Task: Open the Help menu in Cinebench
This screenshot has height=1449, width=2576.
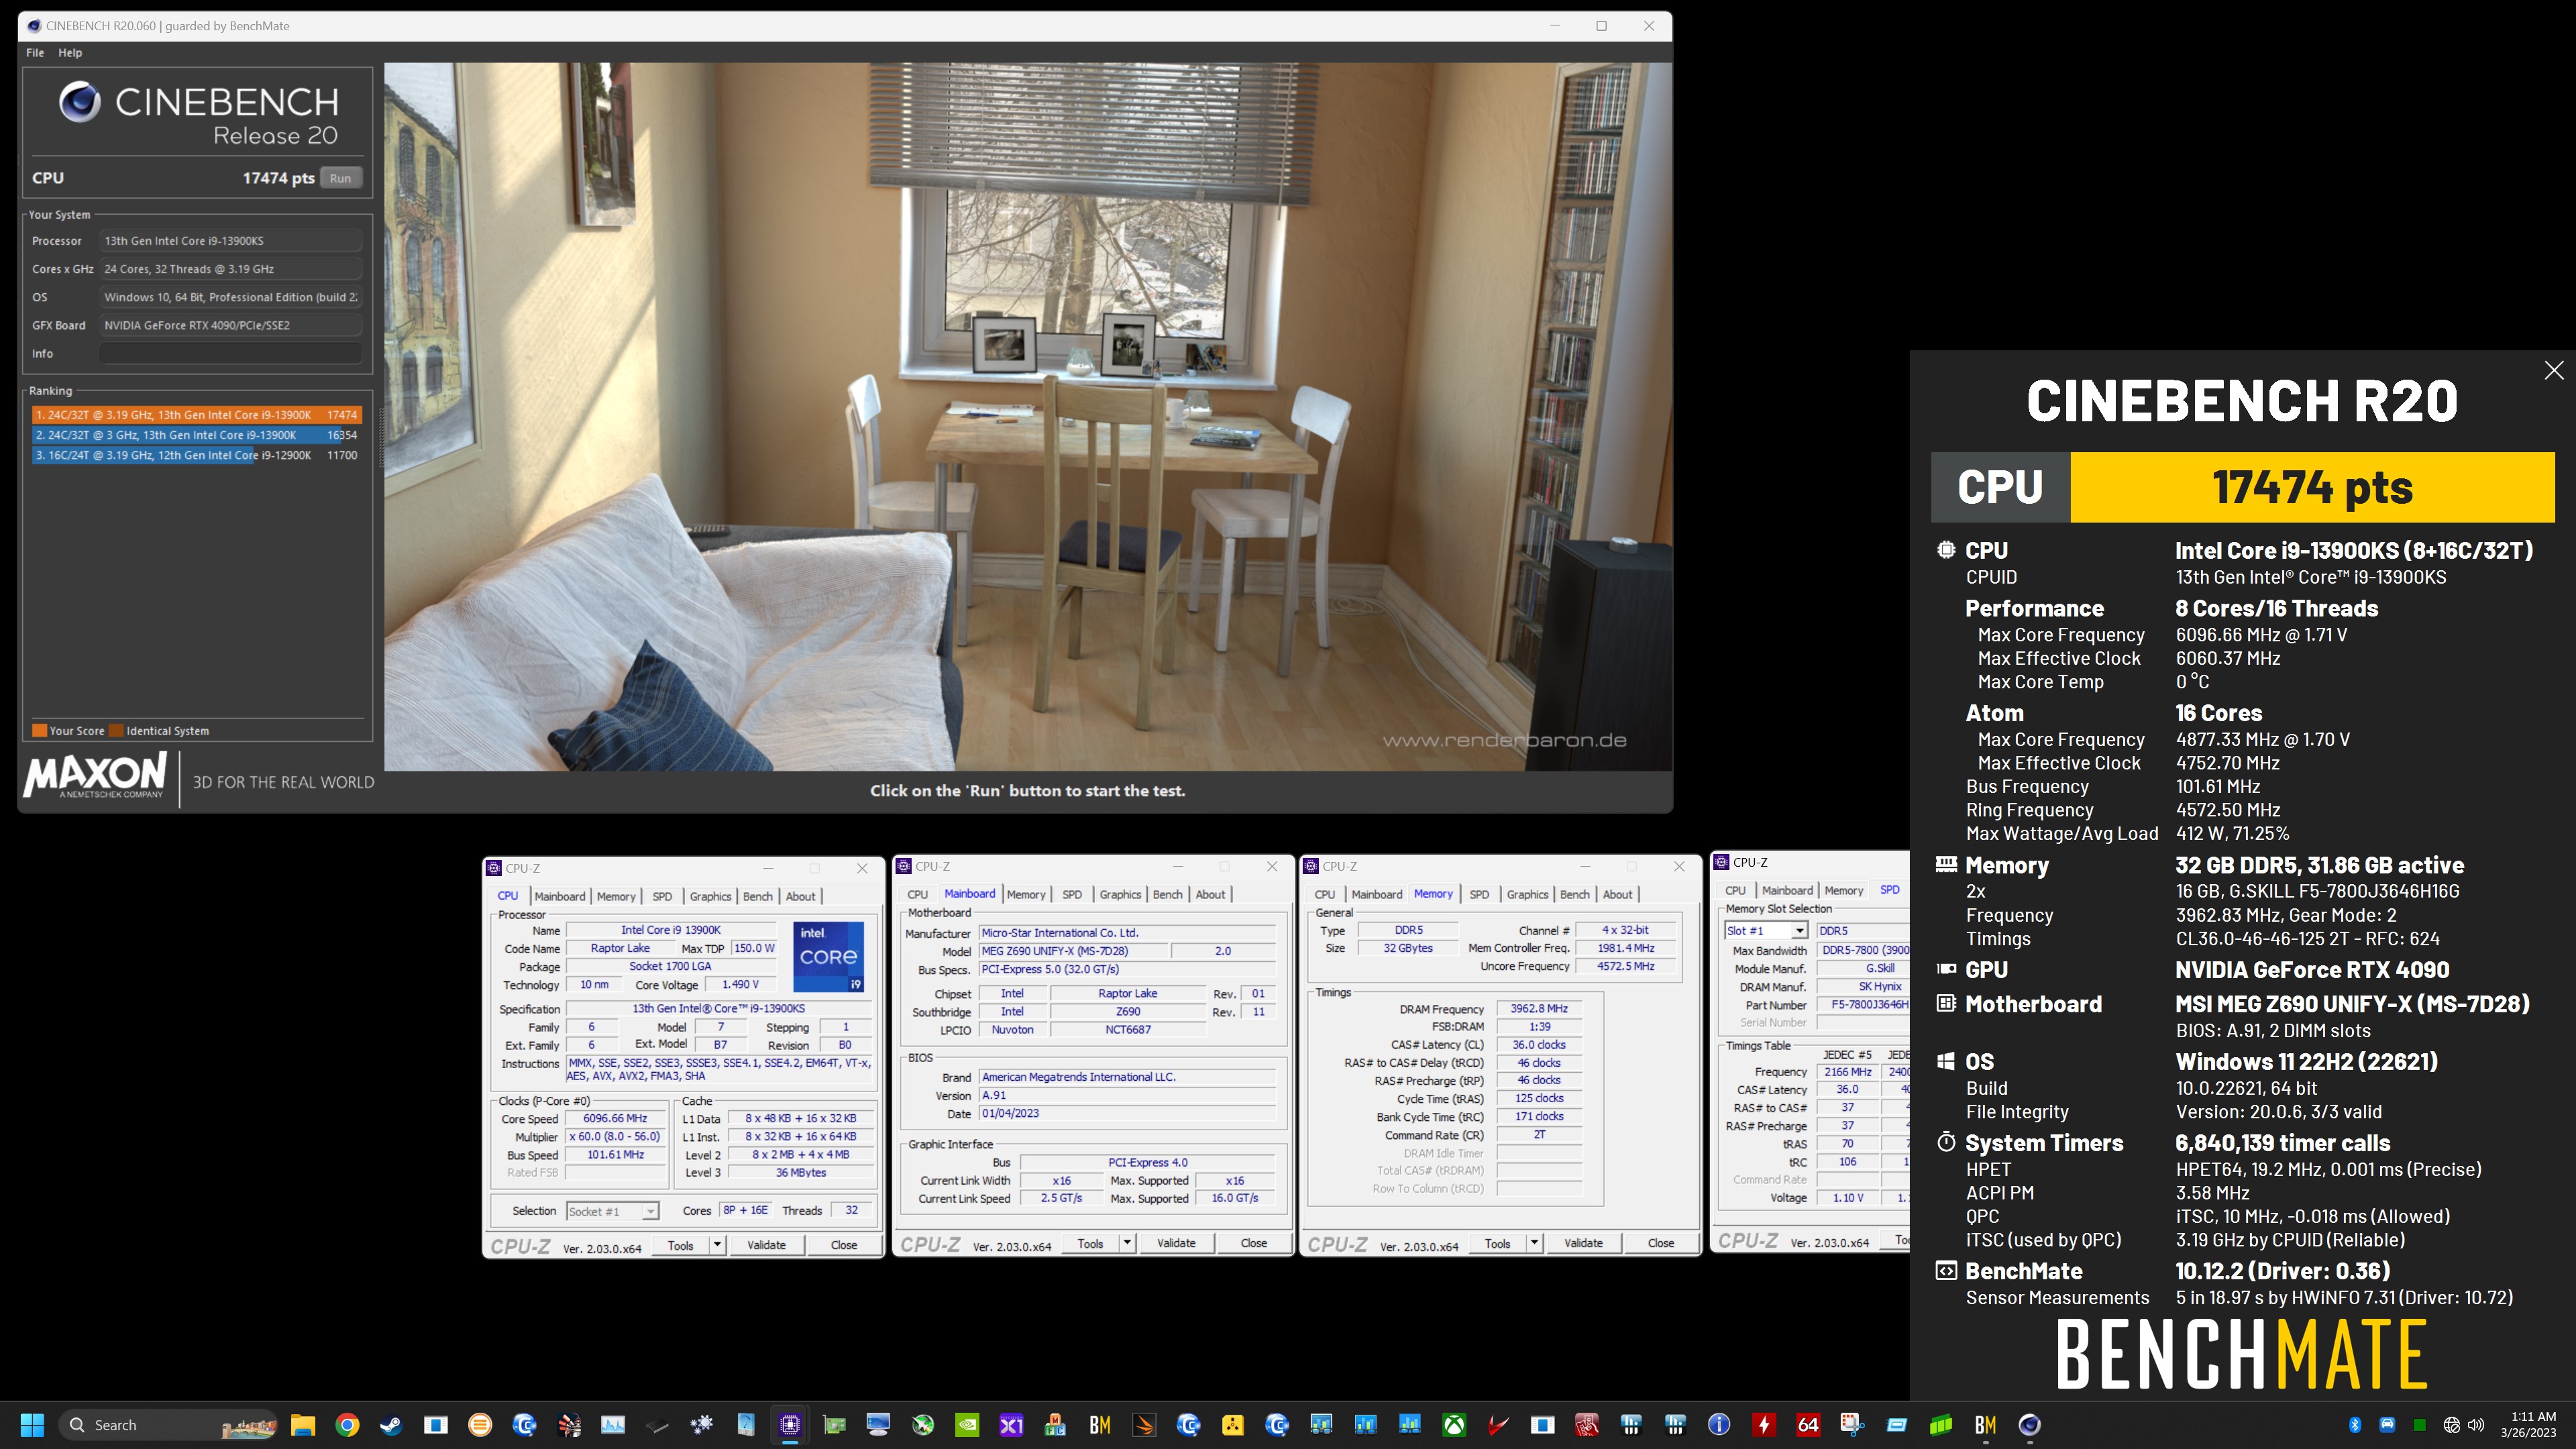Action: click(x=70, y=52)
